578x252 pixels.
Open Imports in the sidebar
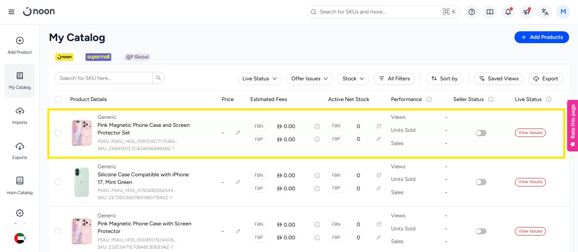19,115
